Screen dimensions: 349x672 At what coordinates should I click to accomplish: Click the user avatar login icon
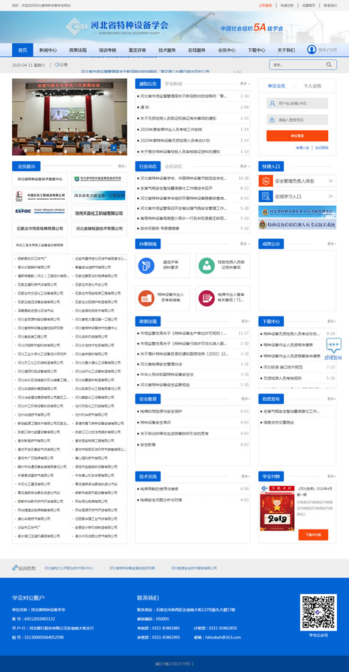click(311, 49)
